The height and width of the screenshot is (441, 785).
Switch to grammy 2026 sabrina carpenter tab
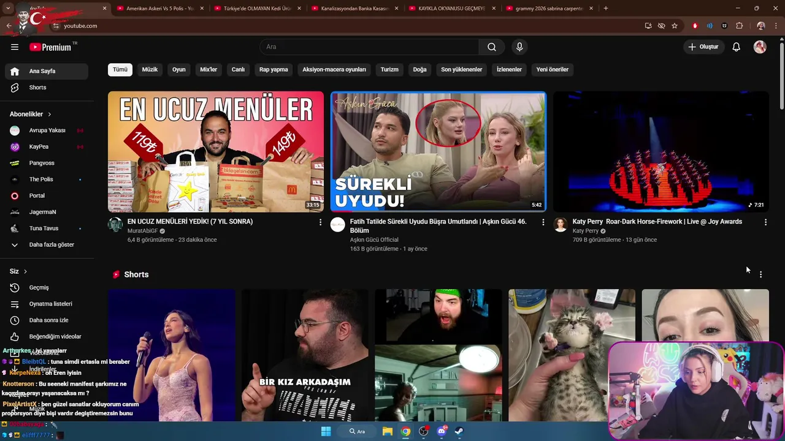click(x=549, y=9)
